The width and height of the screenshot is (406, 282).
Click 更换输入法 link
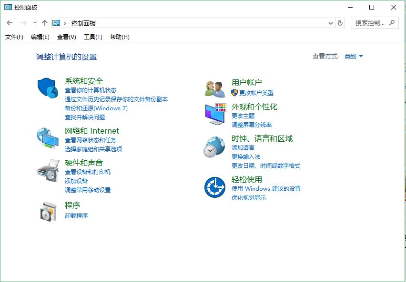click(x=246, y=156)
